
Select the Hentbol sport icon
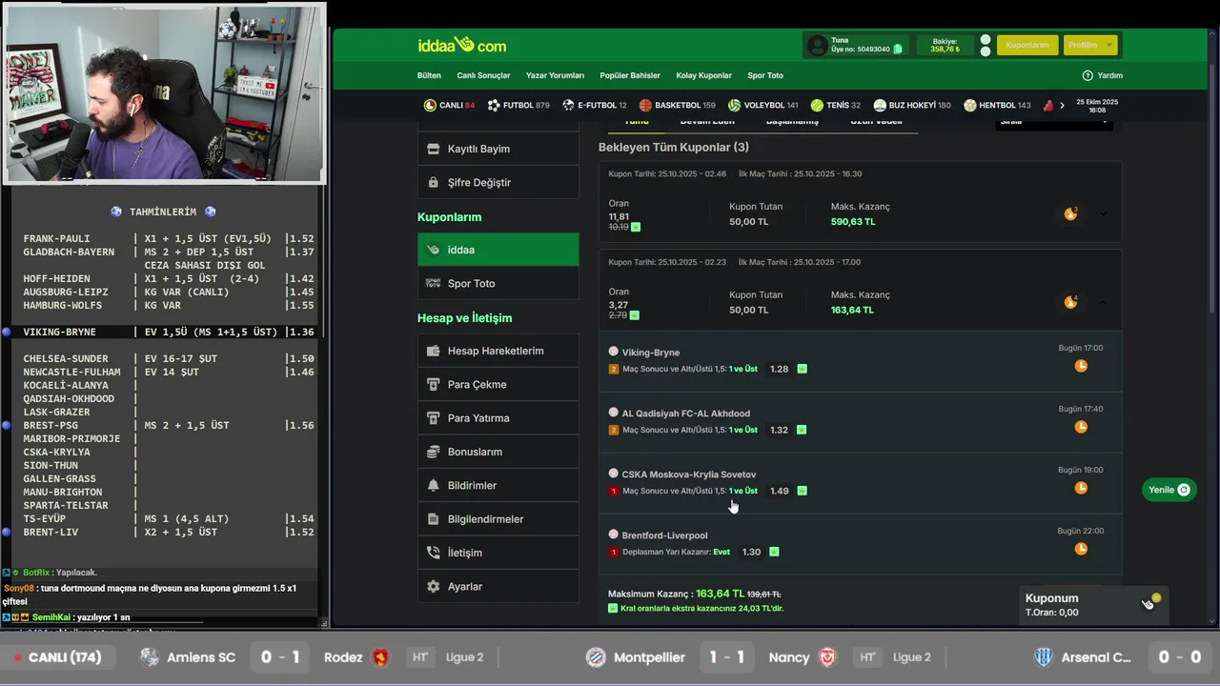pyautogui.click(x=969, y=105)
